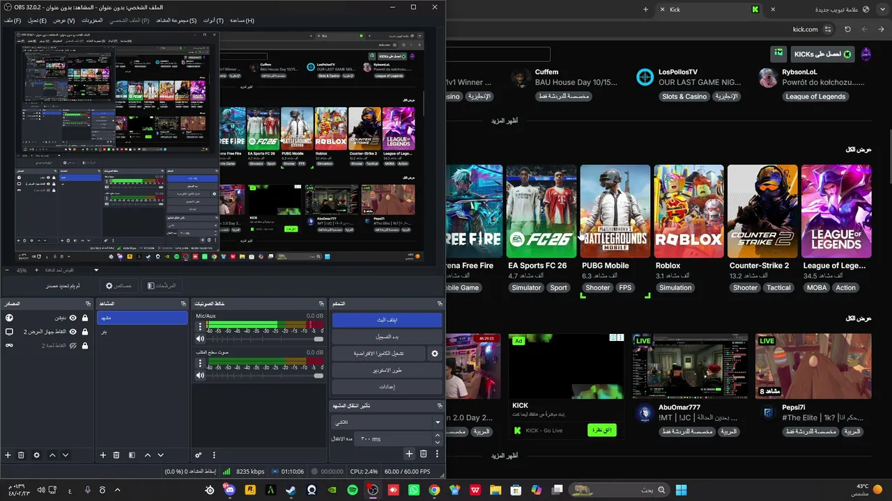Stop streaming with the blue button
The width and height of the screenshot is (892, 501).
[x=387, y=320]
